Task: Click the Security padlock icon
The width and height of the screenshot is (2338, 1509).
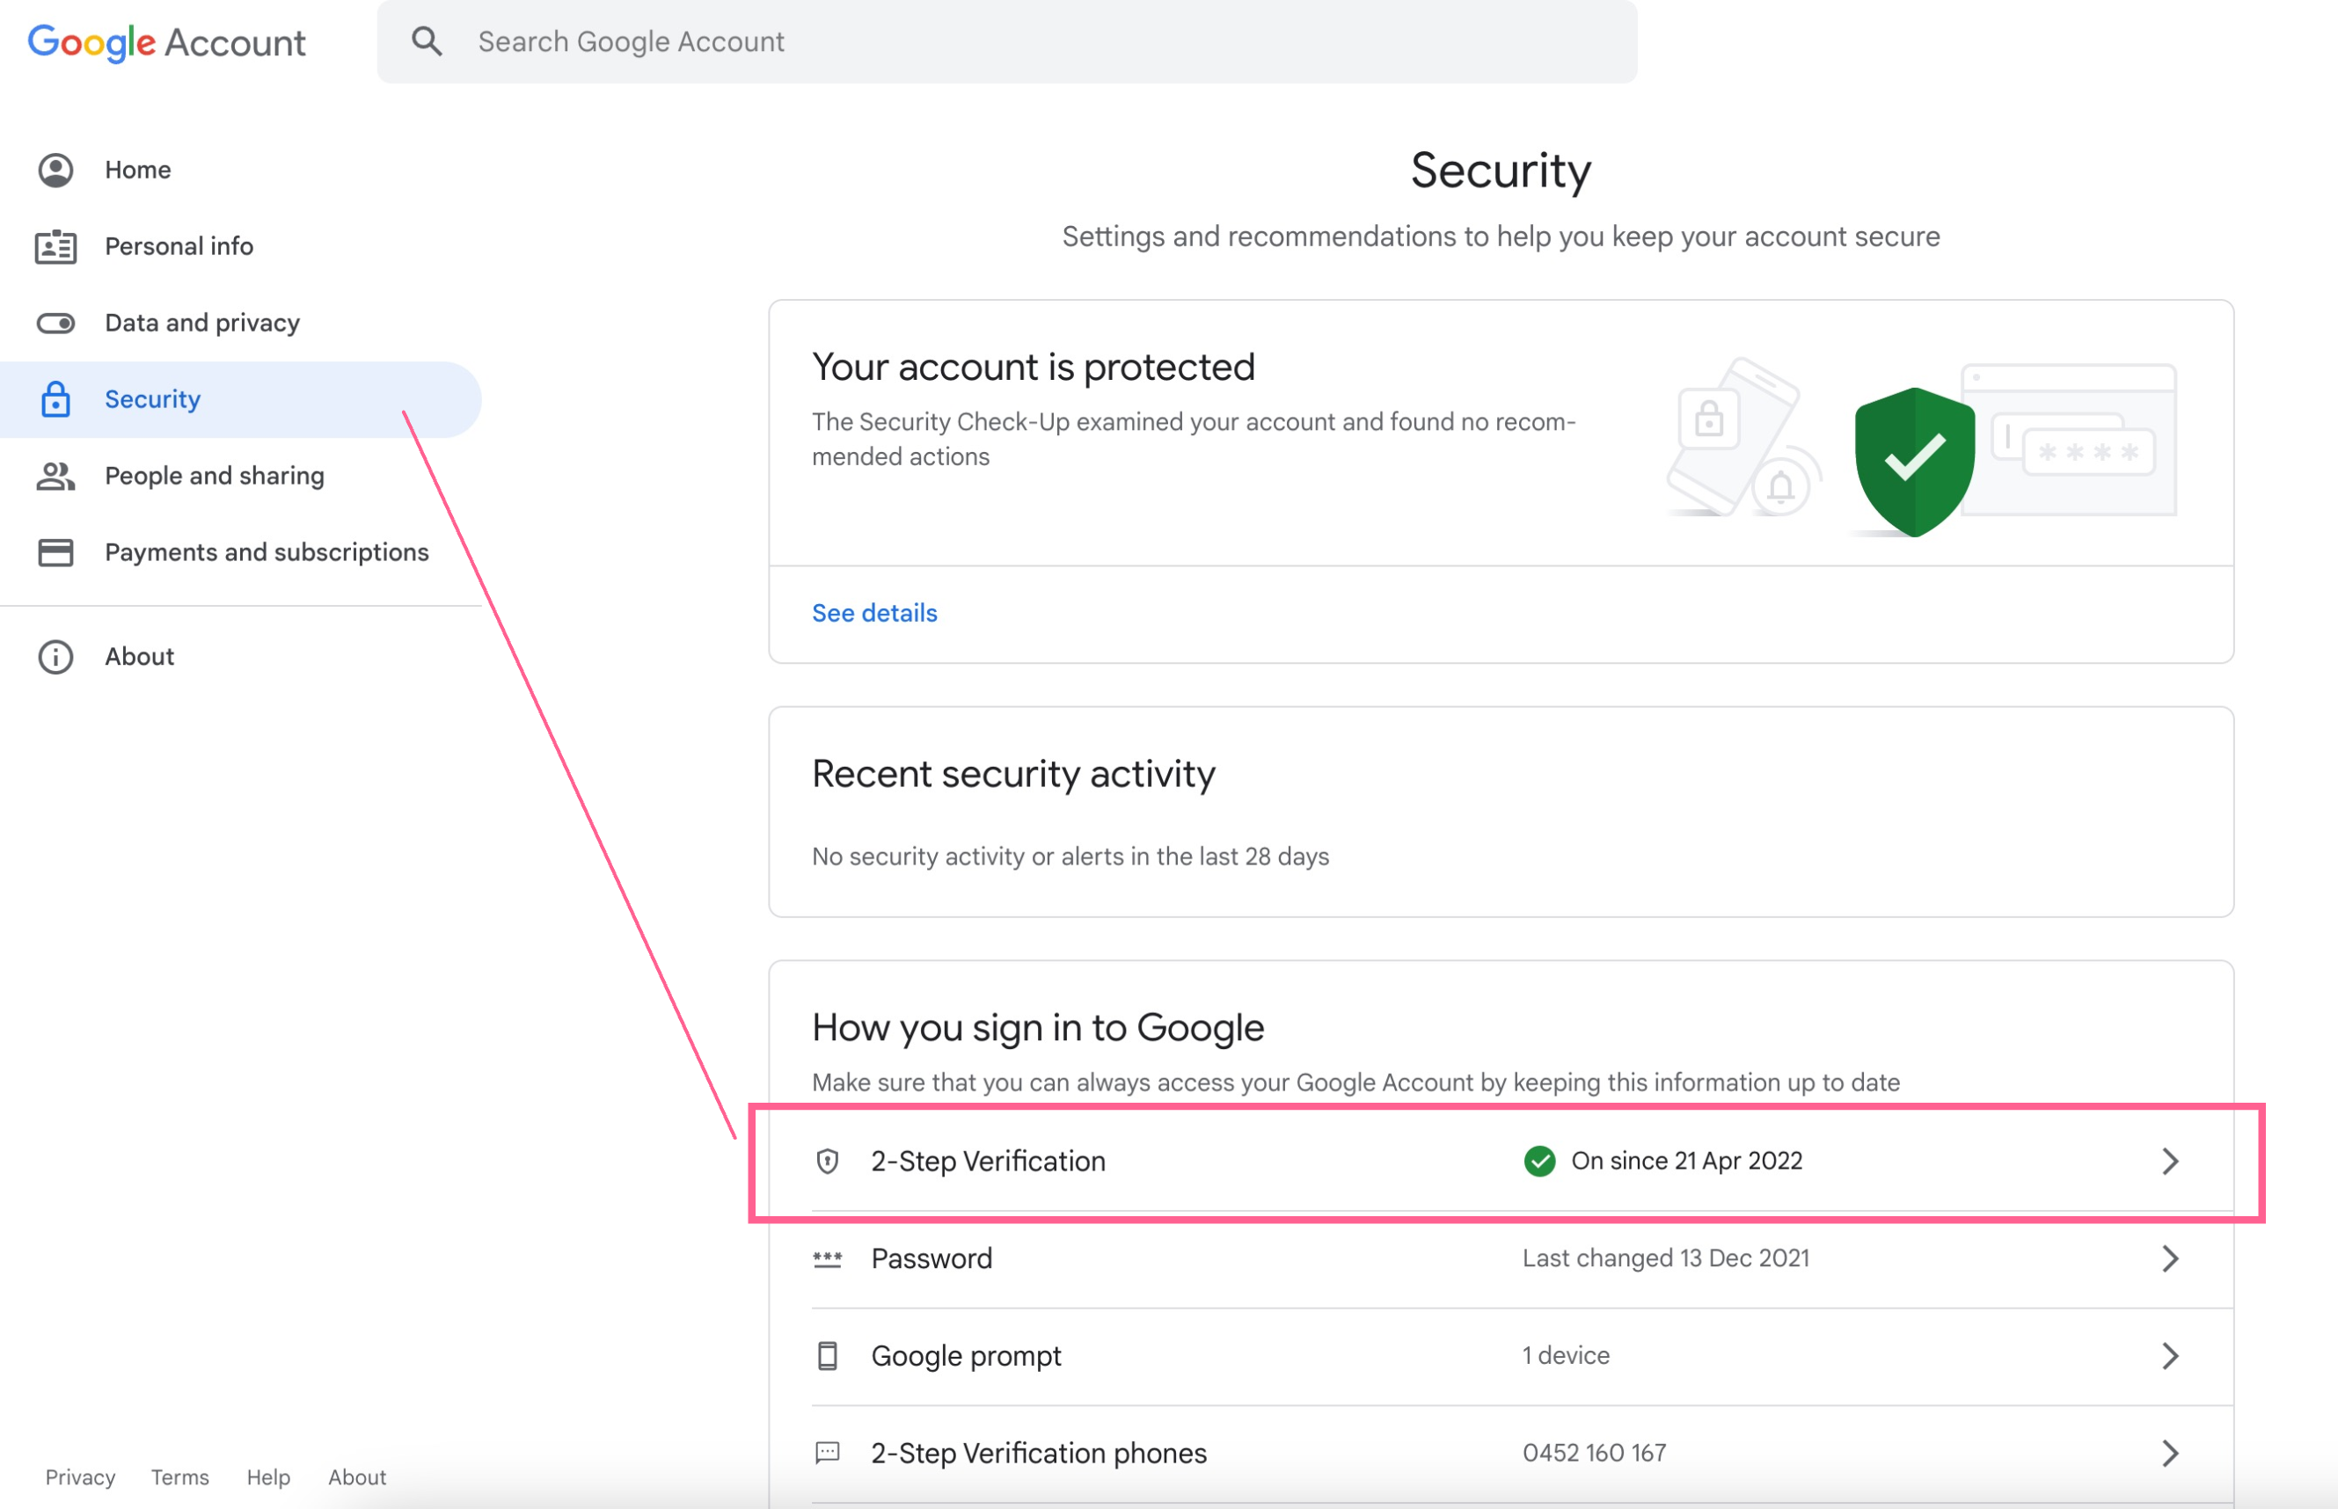Action: [x=55, y=399]
